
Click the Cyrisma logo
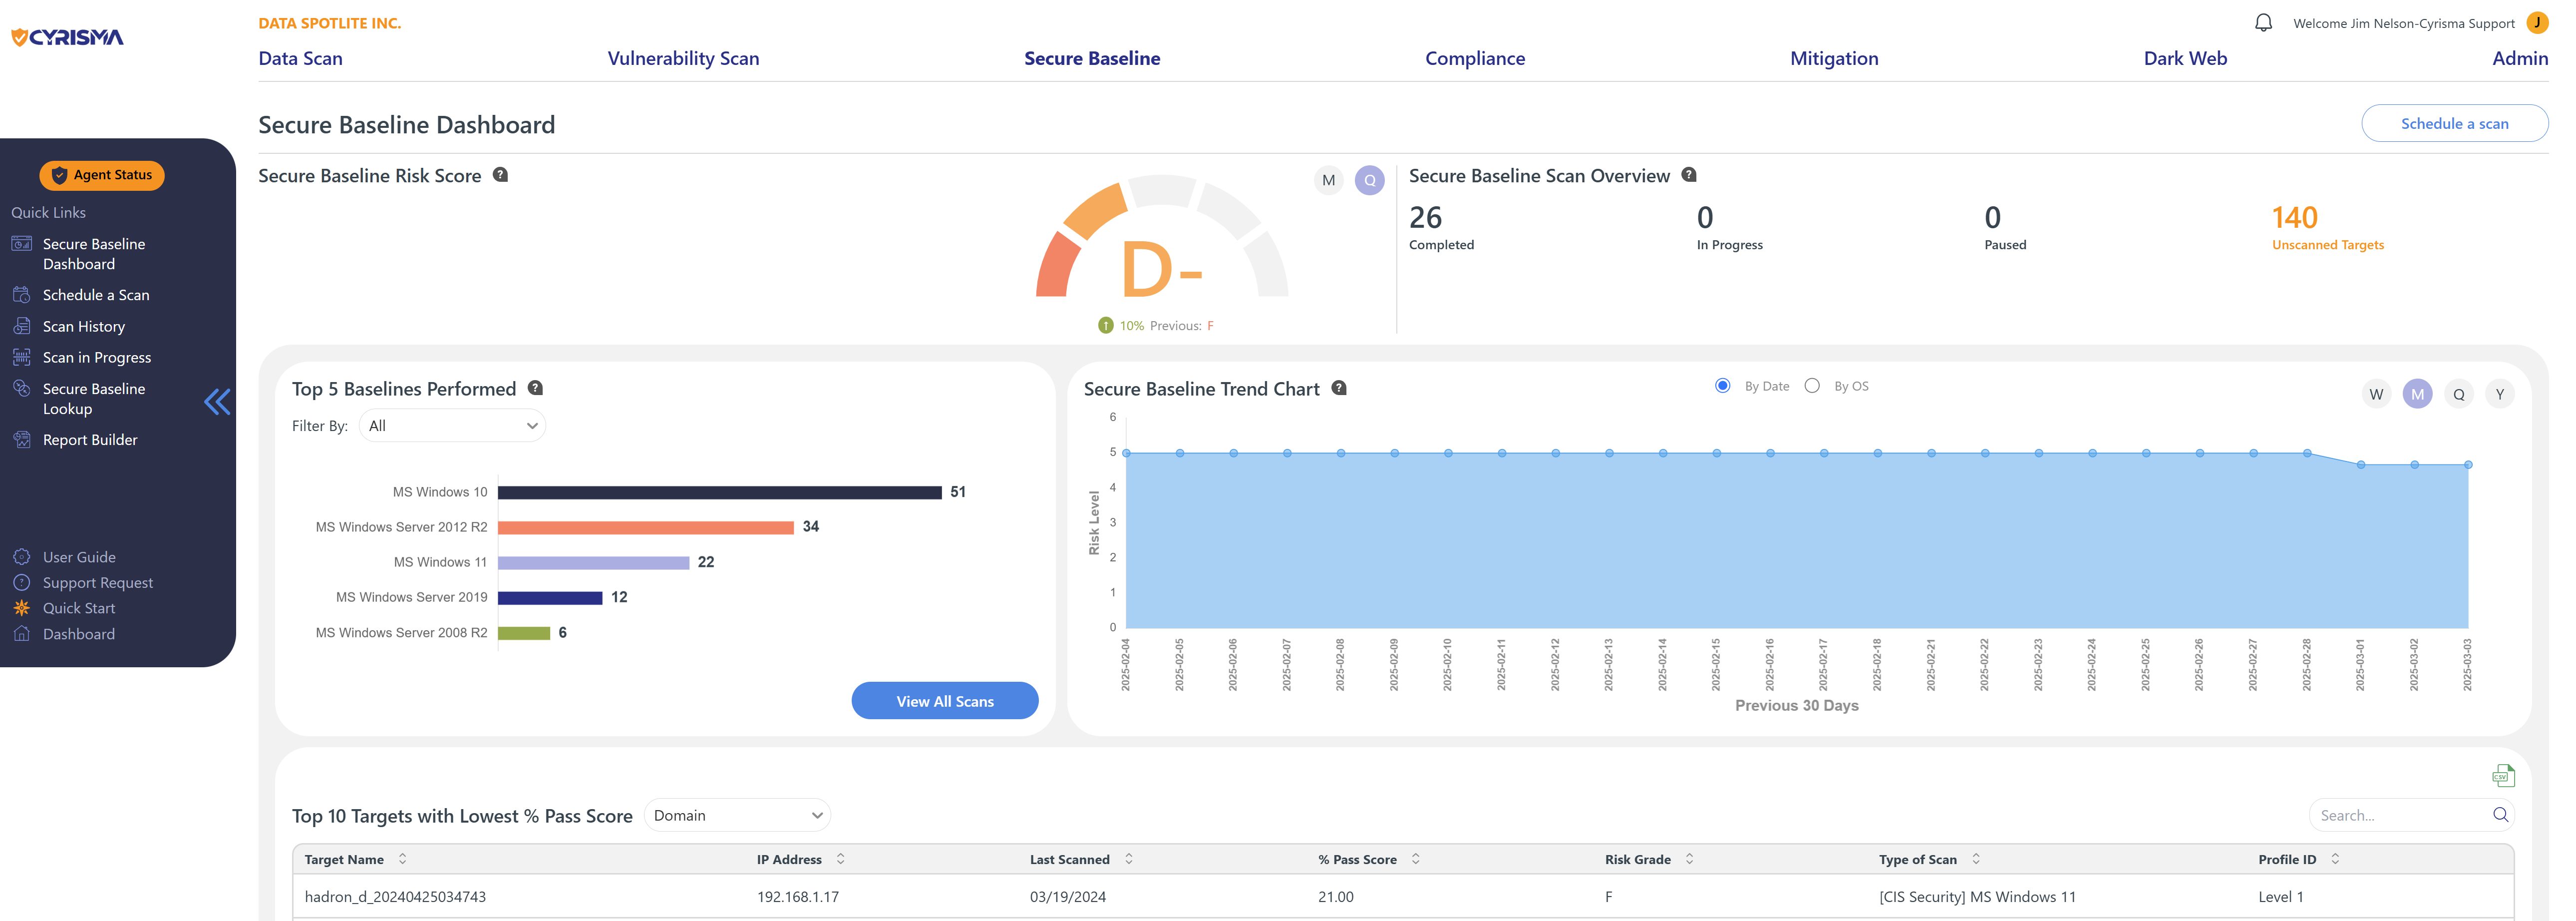tap(68, 37)
